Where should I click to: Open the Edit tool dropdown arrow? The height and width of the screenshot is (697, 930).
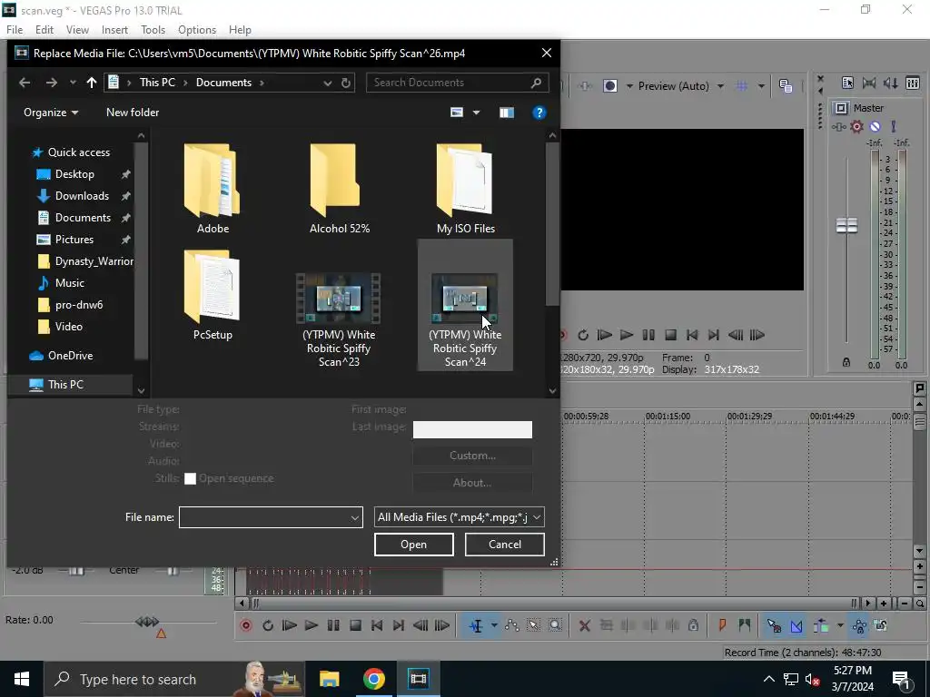pyautogui.click(x=493, y=625)
